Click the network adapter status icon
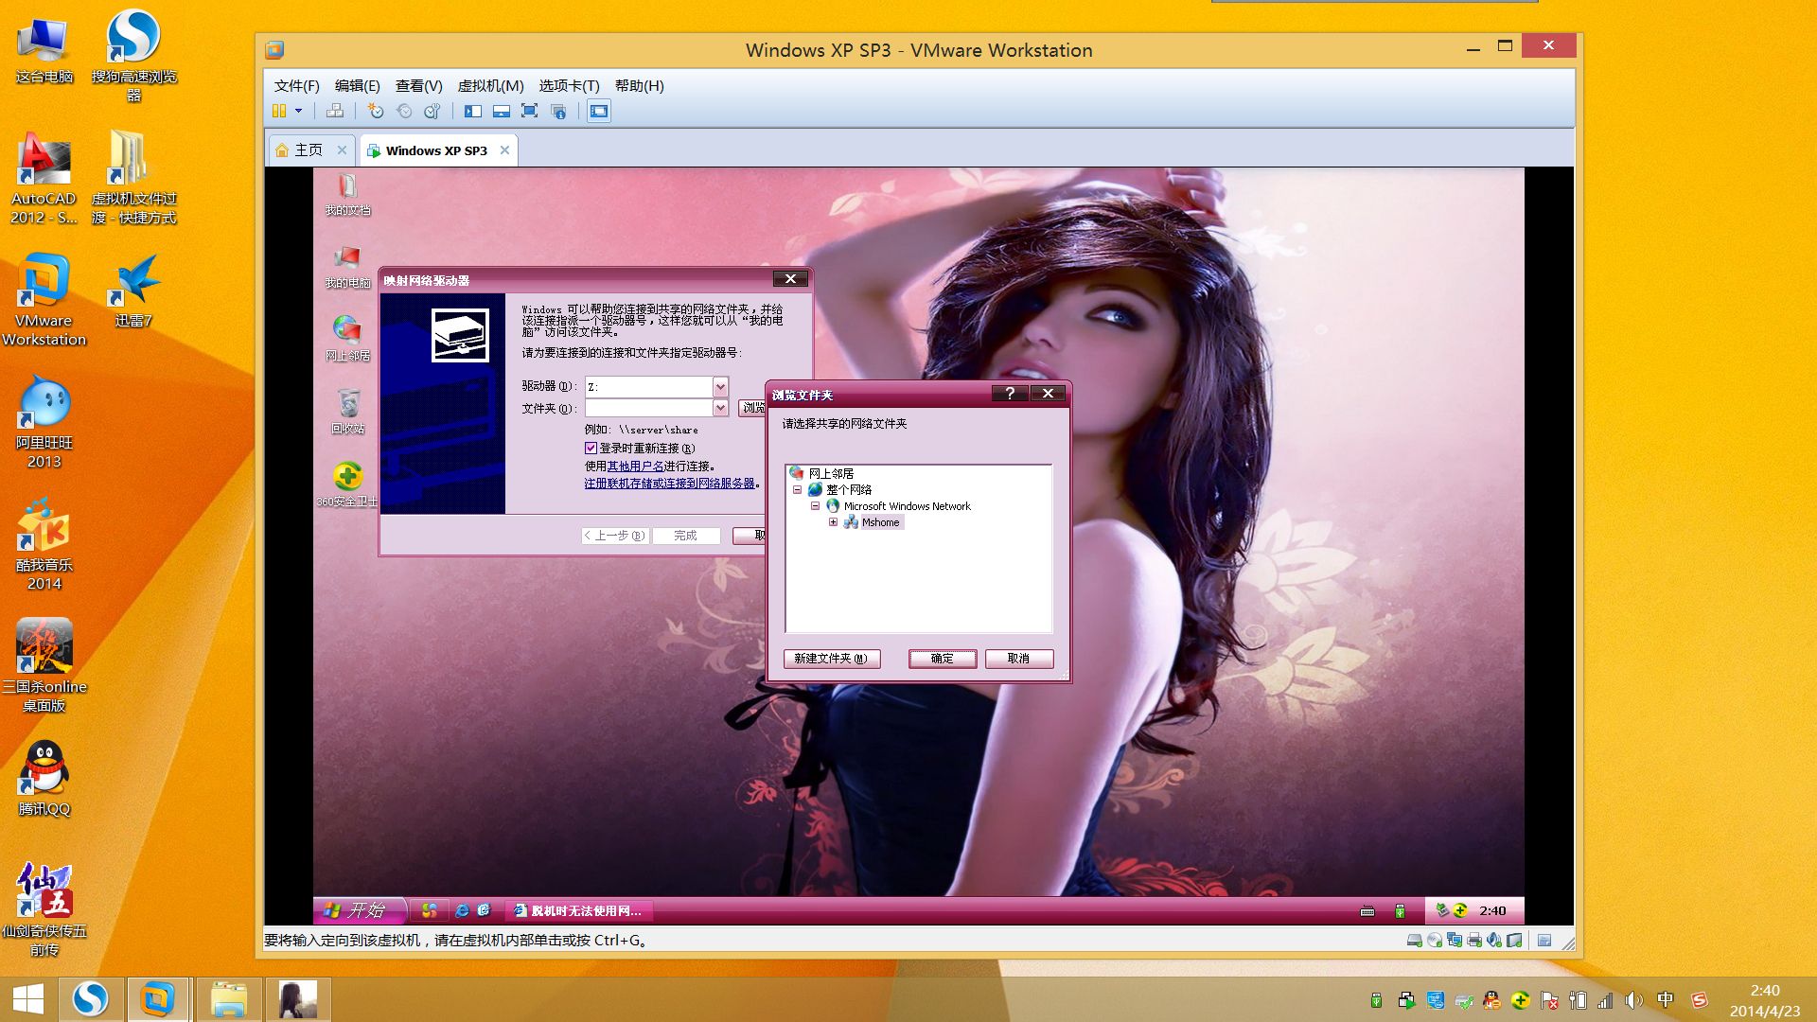Image resolution: width=1817 pixels, height=1022 pixels. click(x=1455, y=941)
